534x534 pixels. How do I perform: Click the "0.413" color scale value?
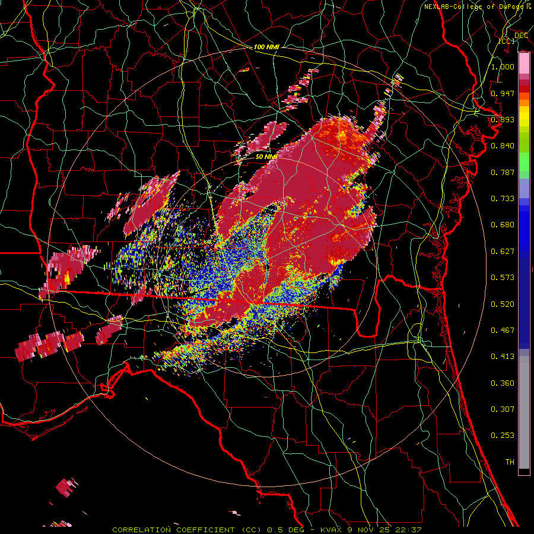click(x=503, y=357)
